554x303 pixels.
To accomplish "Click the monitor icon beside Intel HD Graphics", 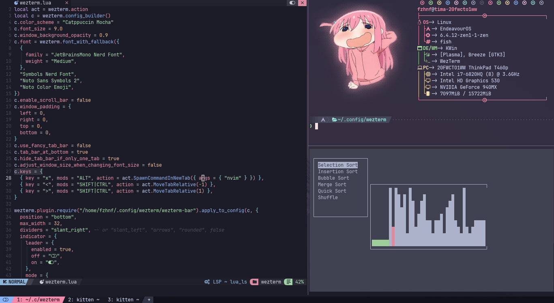I will coord(427,81).
